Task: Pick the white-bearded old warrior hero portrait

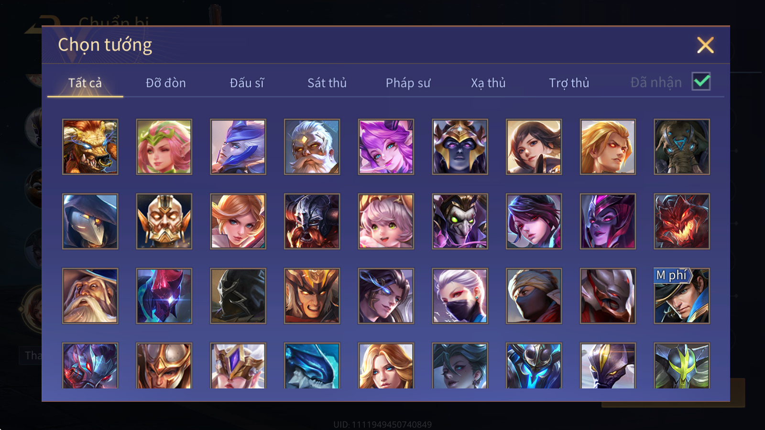Action: 312,147
